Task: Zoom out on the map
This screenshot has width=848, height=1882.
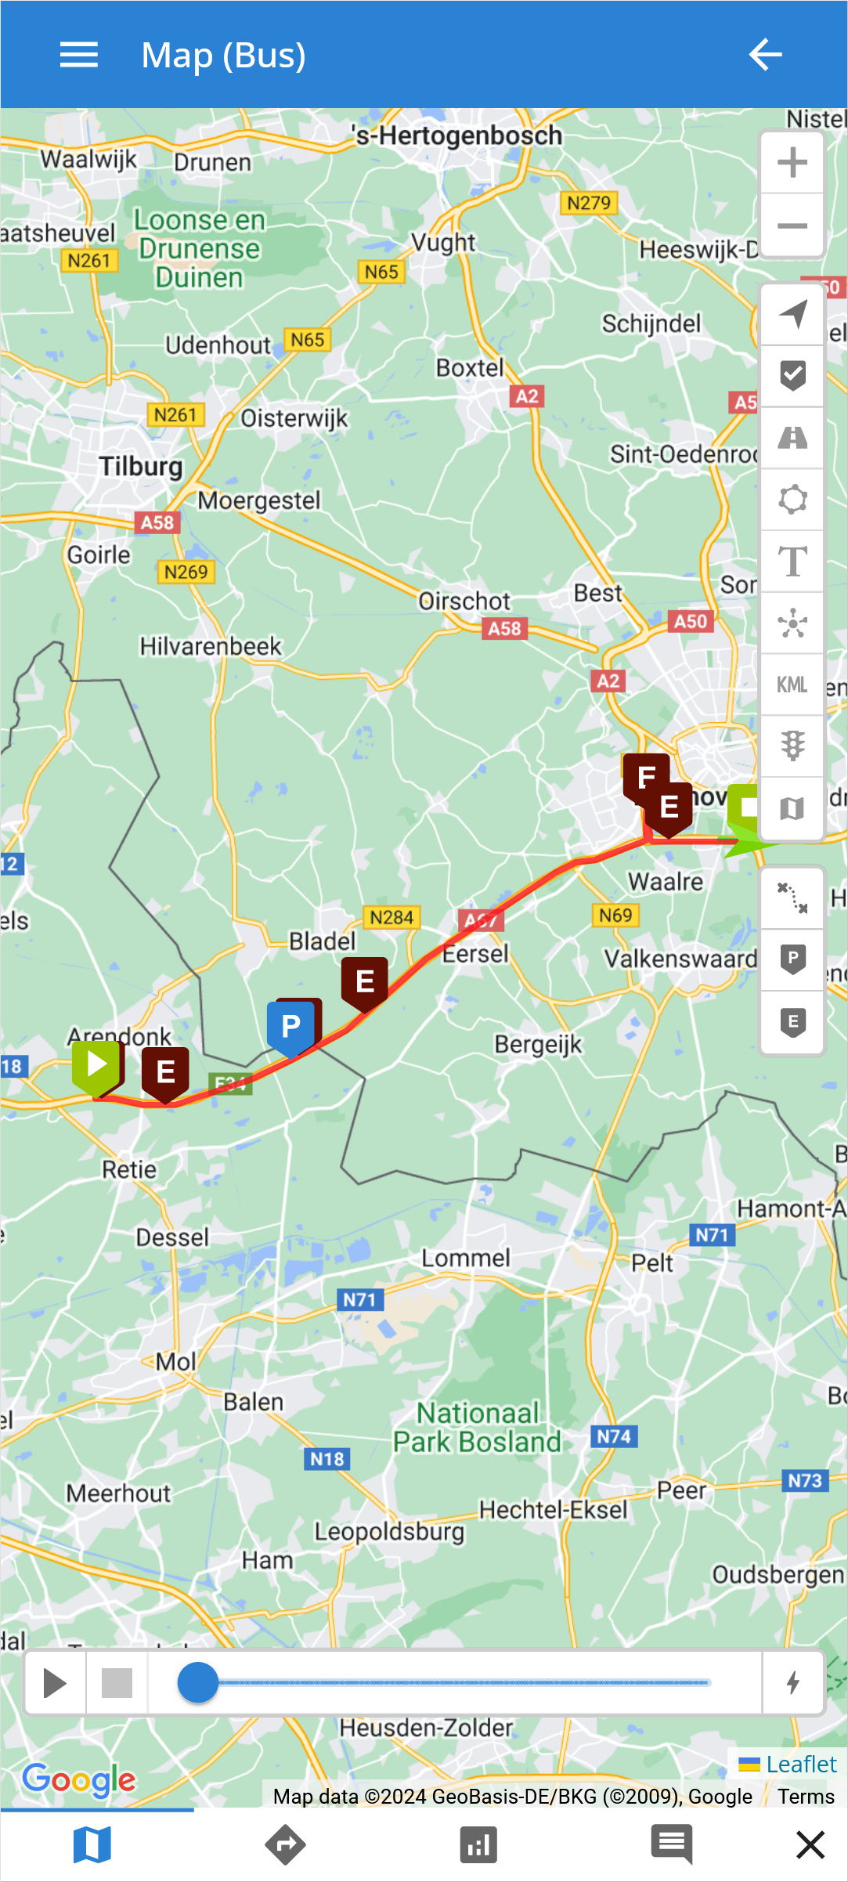Action: click(x=792, y=226)
